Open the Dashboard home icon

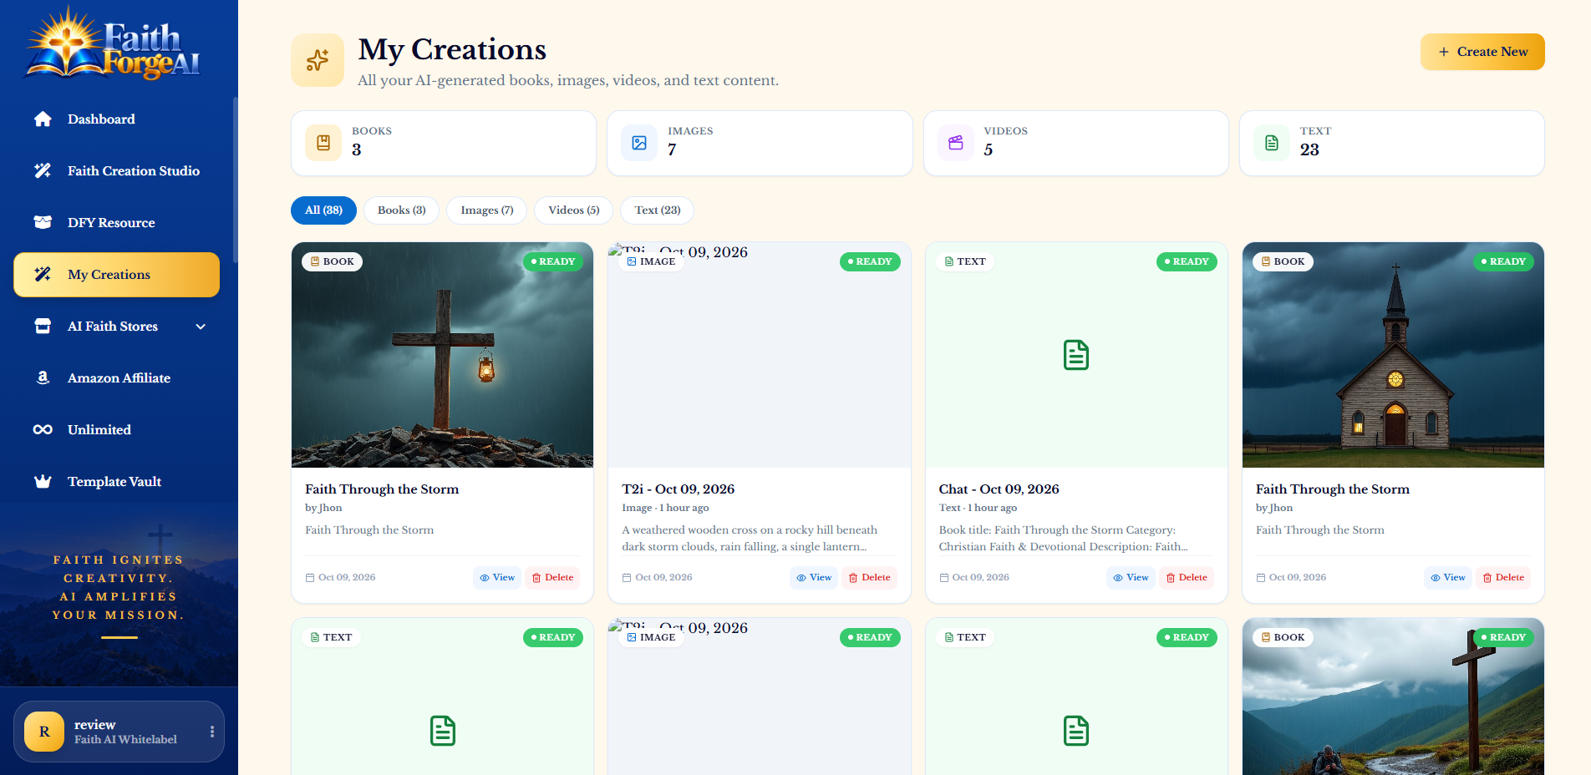[x=43, y=119]
